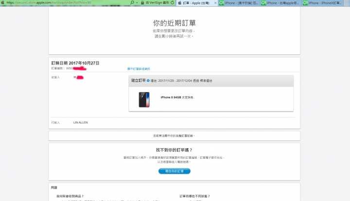Screen dimensions: 350x201
Task: Click the blue status circle beside 建立訂單
Action: [148, 81]
